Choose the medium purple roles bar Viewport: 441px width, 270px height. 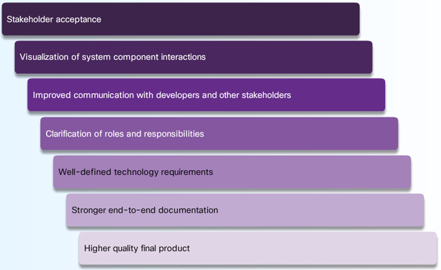point(301,133)
